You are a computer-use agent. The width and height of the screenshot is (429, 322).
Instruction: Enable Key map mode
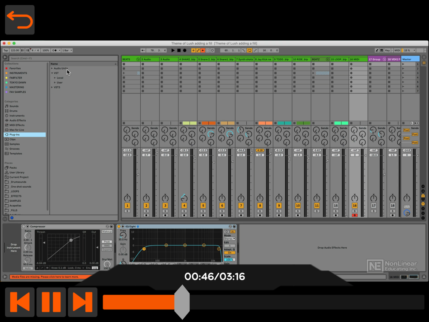387,50
